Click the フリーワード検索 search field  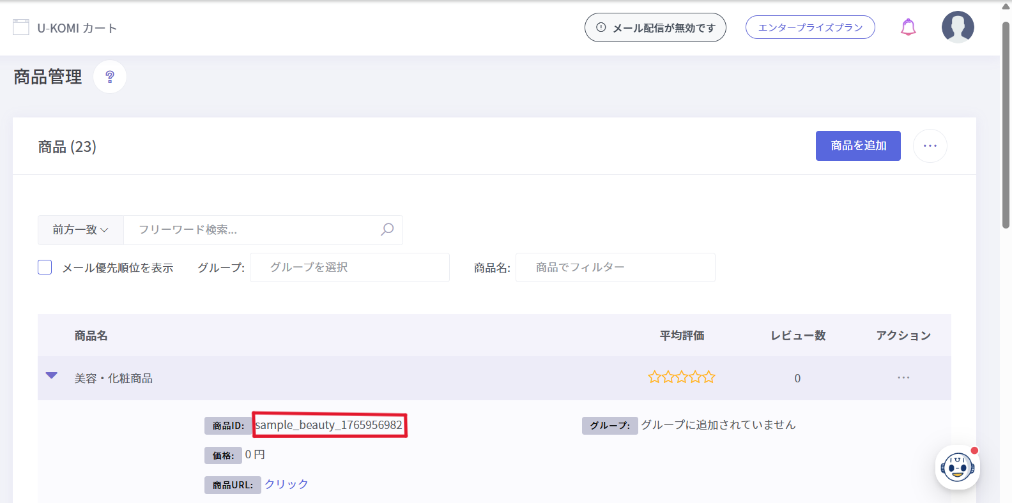[256, 230]
